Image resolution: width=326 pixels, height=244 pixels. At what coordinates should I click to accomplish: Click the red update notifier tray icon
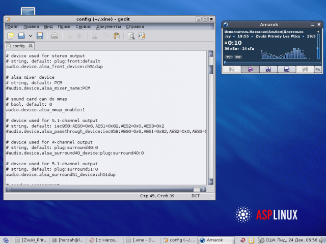pos(242,240)
